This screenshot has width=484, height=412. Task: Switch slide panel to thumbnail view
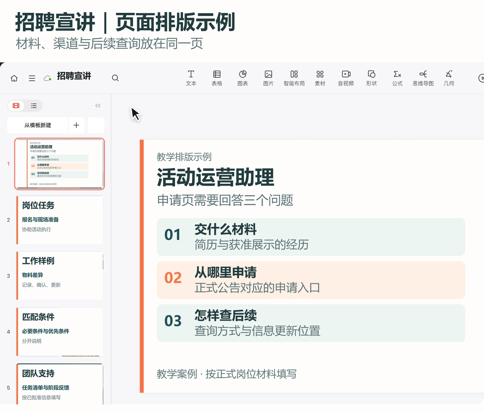pyautogui.click(x=16, y=106)
